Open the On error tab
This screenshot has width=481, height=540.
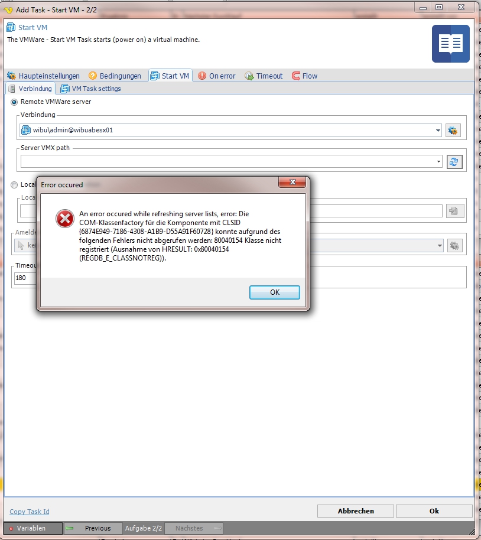coord(216,76)
